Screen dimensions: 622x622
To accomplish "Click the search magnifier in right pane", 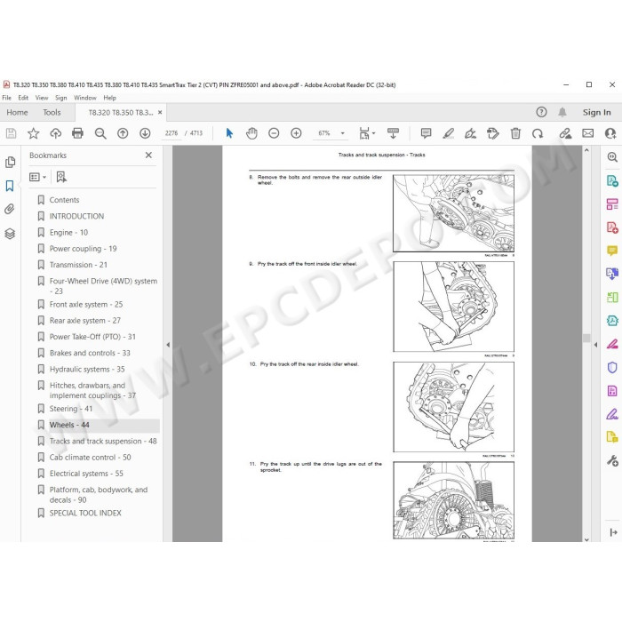I will (612, 157).
